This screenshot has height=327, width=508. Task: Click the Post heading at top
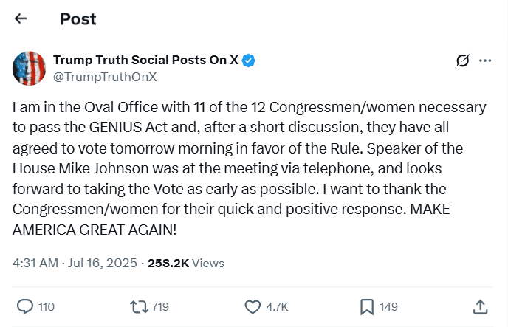point(78,19)
